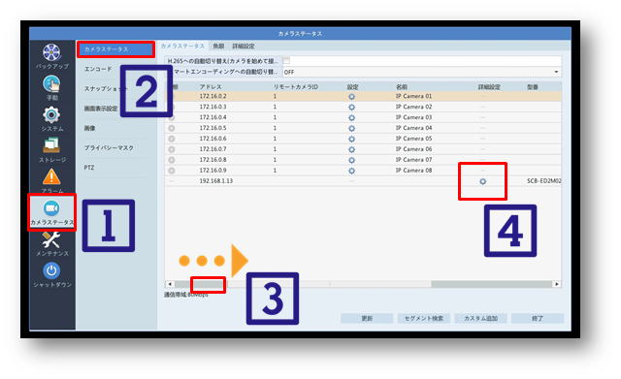621x379 pixels.
Task: Expand the OFF smart encoding dropdown
Action: click(422, 72)
